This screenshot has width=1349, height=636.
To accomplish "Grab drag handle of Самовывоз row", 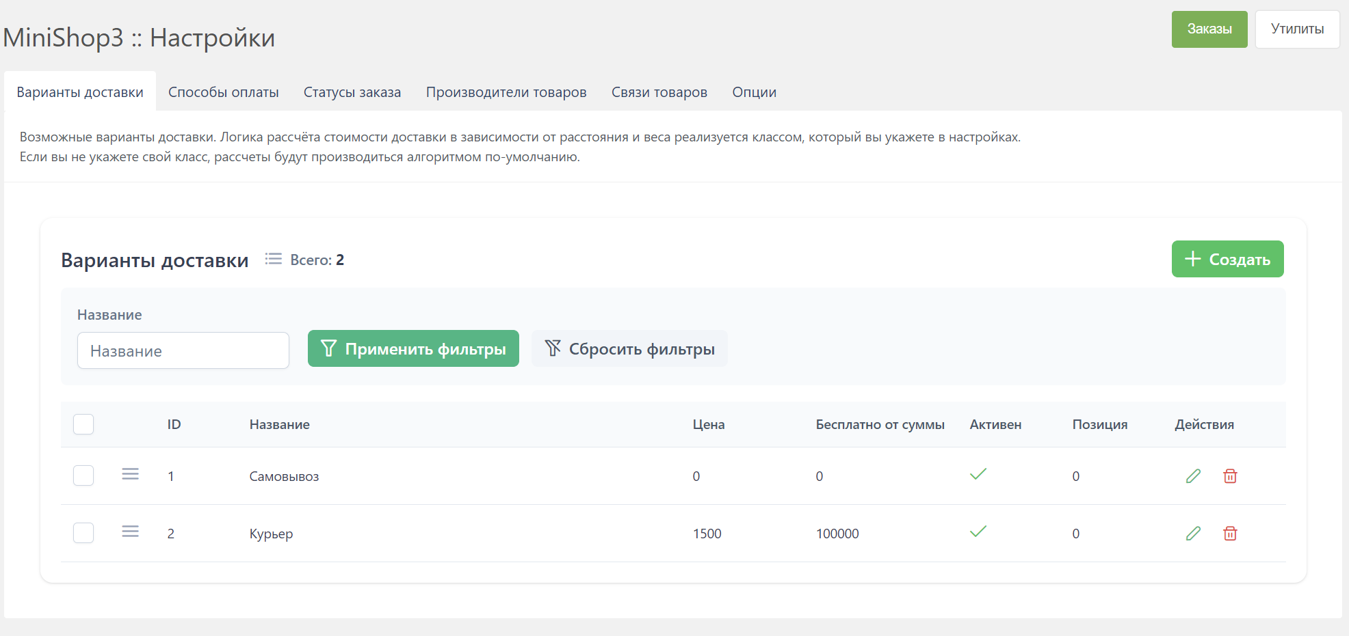I will pos(130,474).
